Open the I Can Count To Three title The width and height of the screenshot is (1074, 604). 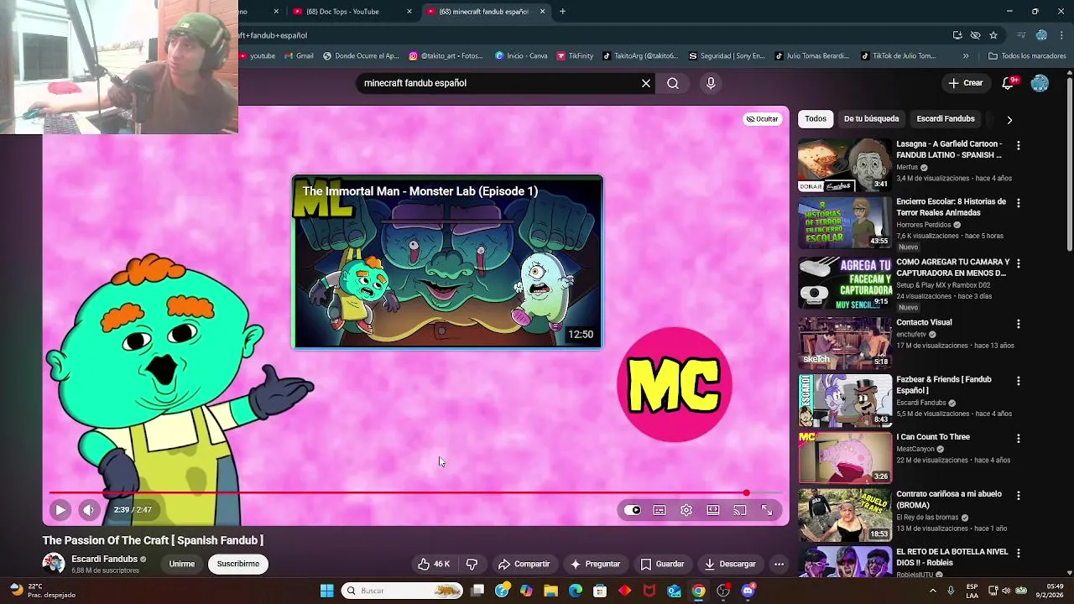point(933,437)
